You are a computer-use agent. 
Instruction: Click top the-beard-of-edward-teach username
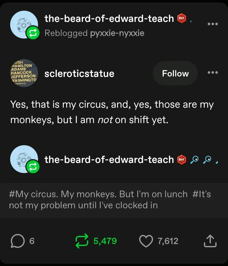coord(109,18)
